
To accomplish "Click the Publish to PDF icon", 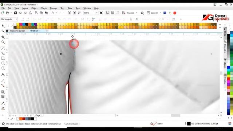I will pos(79,13).
